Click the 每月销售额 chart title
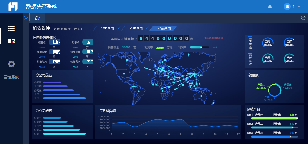Screen dimensions: 308x144 107,111
